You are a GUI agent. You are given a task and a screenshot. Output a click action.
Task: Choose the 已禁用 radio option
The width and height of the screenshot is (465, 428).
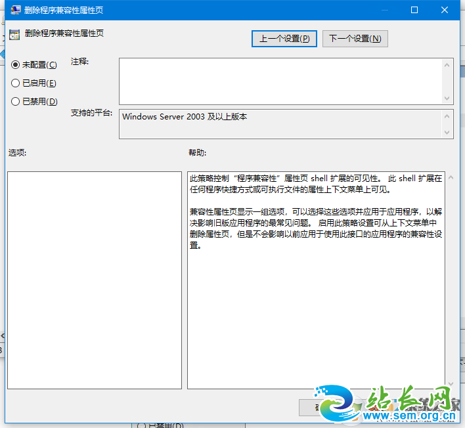16,102
